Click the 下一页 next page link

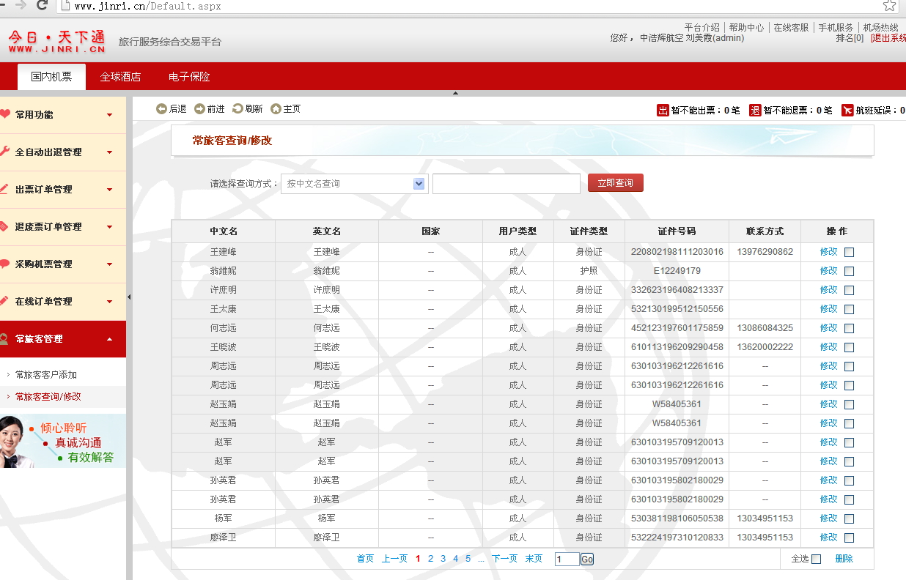[504, 559]
